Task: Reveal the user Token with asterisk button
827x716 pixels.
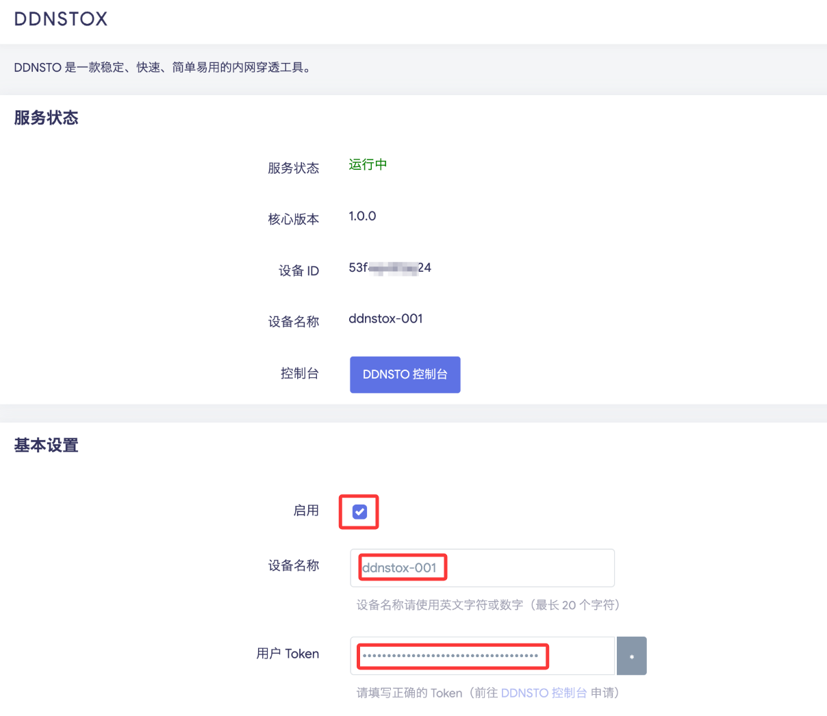Action: tap(631, 656)
